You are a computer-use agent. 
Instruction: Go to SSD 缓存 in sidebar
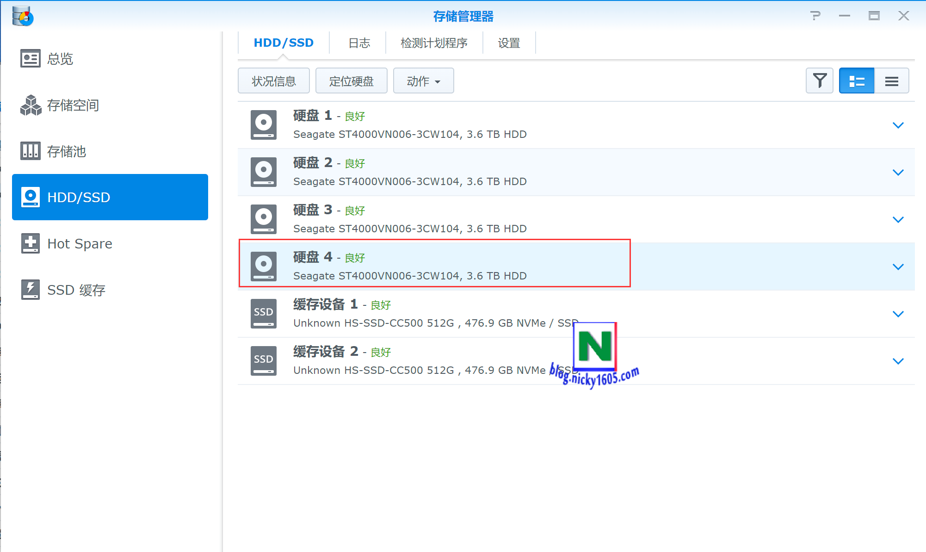pyautogui.click(x=110, y=290)
